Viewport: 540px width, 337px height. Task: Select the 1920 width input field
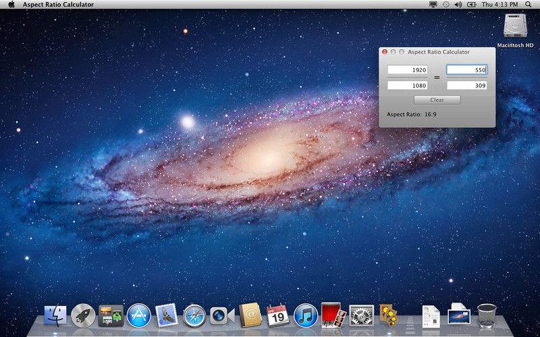coord(408,70)
